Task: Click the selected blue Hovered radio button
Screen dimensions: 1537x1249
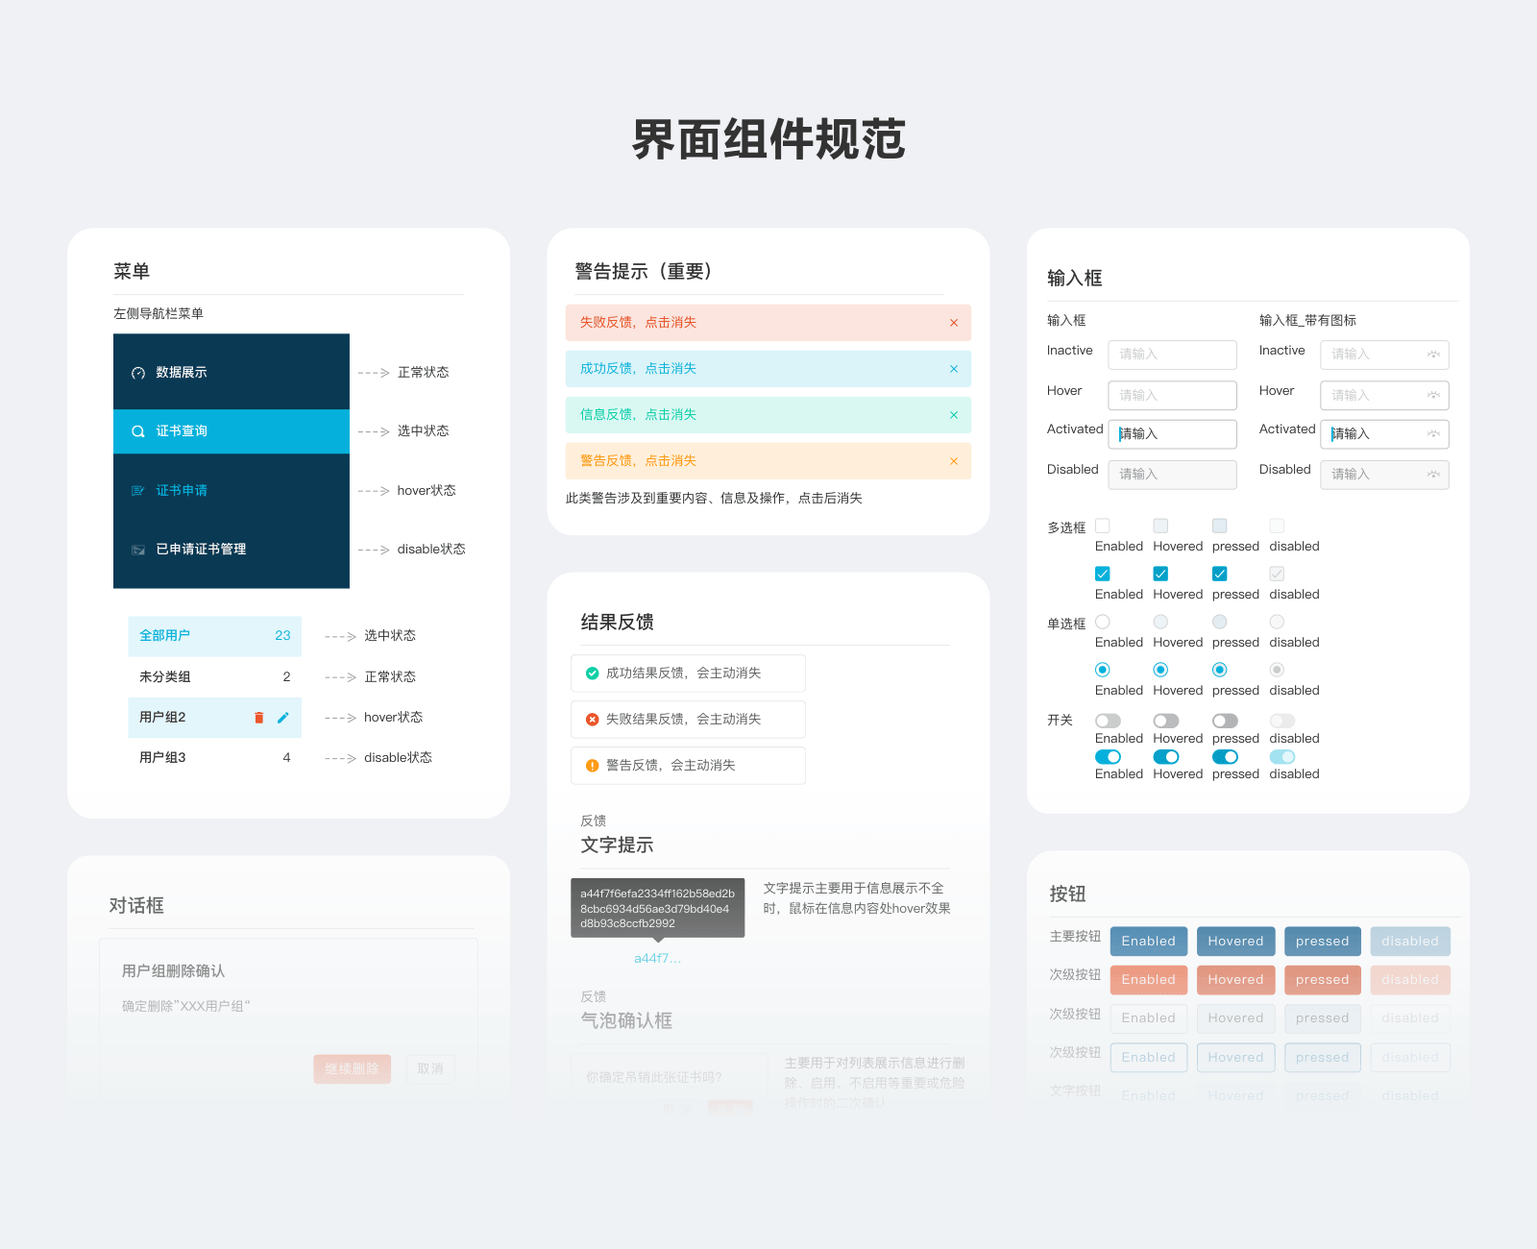Action: coord(1160,670)
